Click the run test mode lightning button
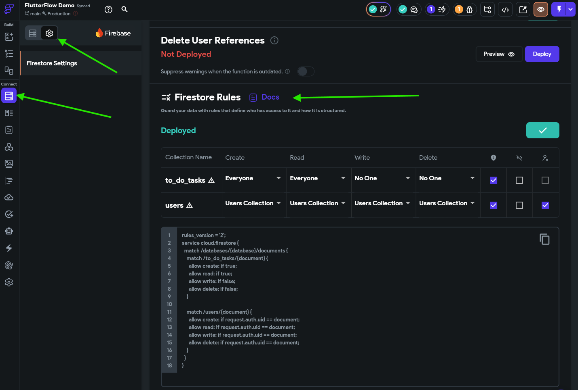The width and height of the screenshot is (578, 390). pos(559,9)
